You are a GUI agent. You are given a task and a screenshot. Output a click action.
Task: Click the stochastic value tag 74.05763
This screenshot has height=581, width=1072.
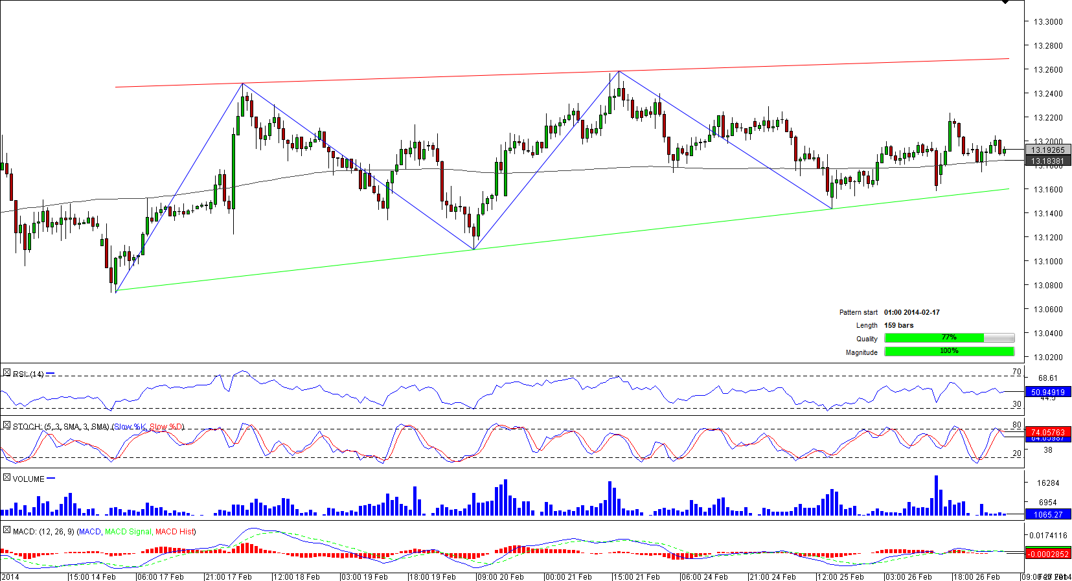click(x=1047, y=432)
